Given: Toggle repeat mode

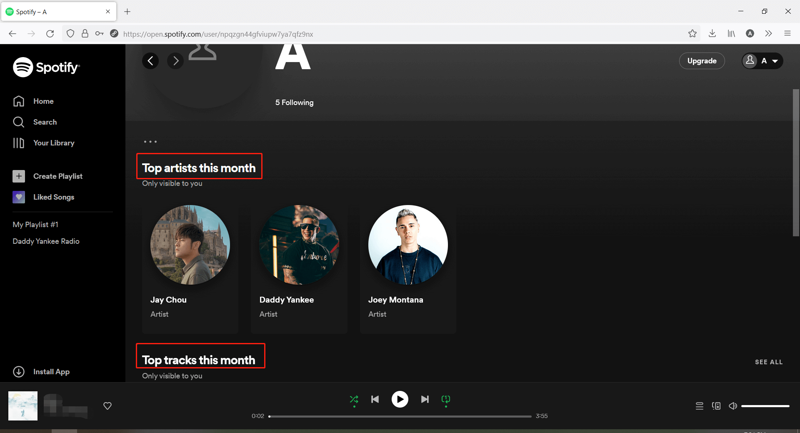Looking at the screenshot, I should coord(446,399).
